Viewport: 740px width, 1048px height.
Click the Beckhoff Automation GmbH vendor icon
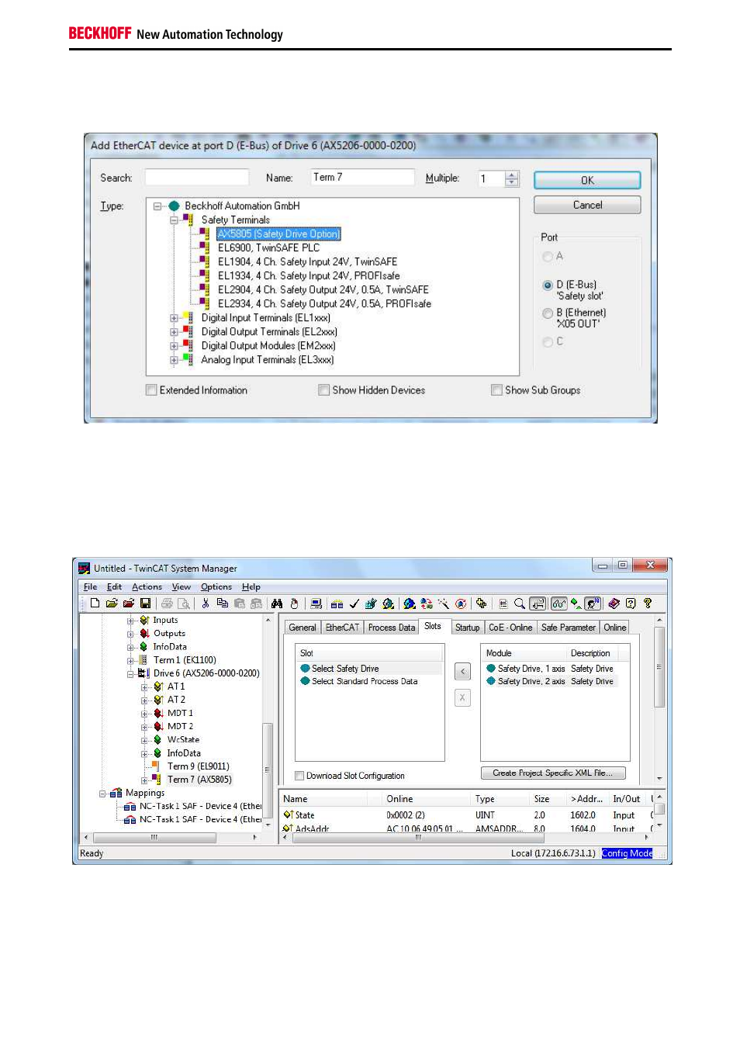click(x=175, y=206)
